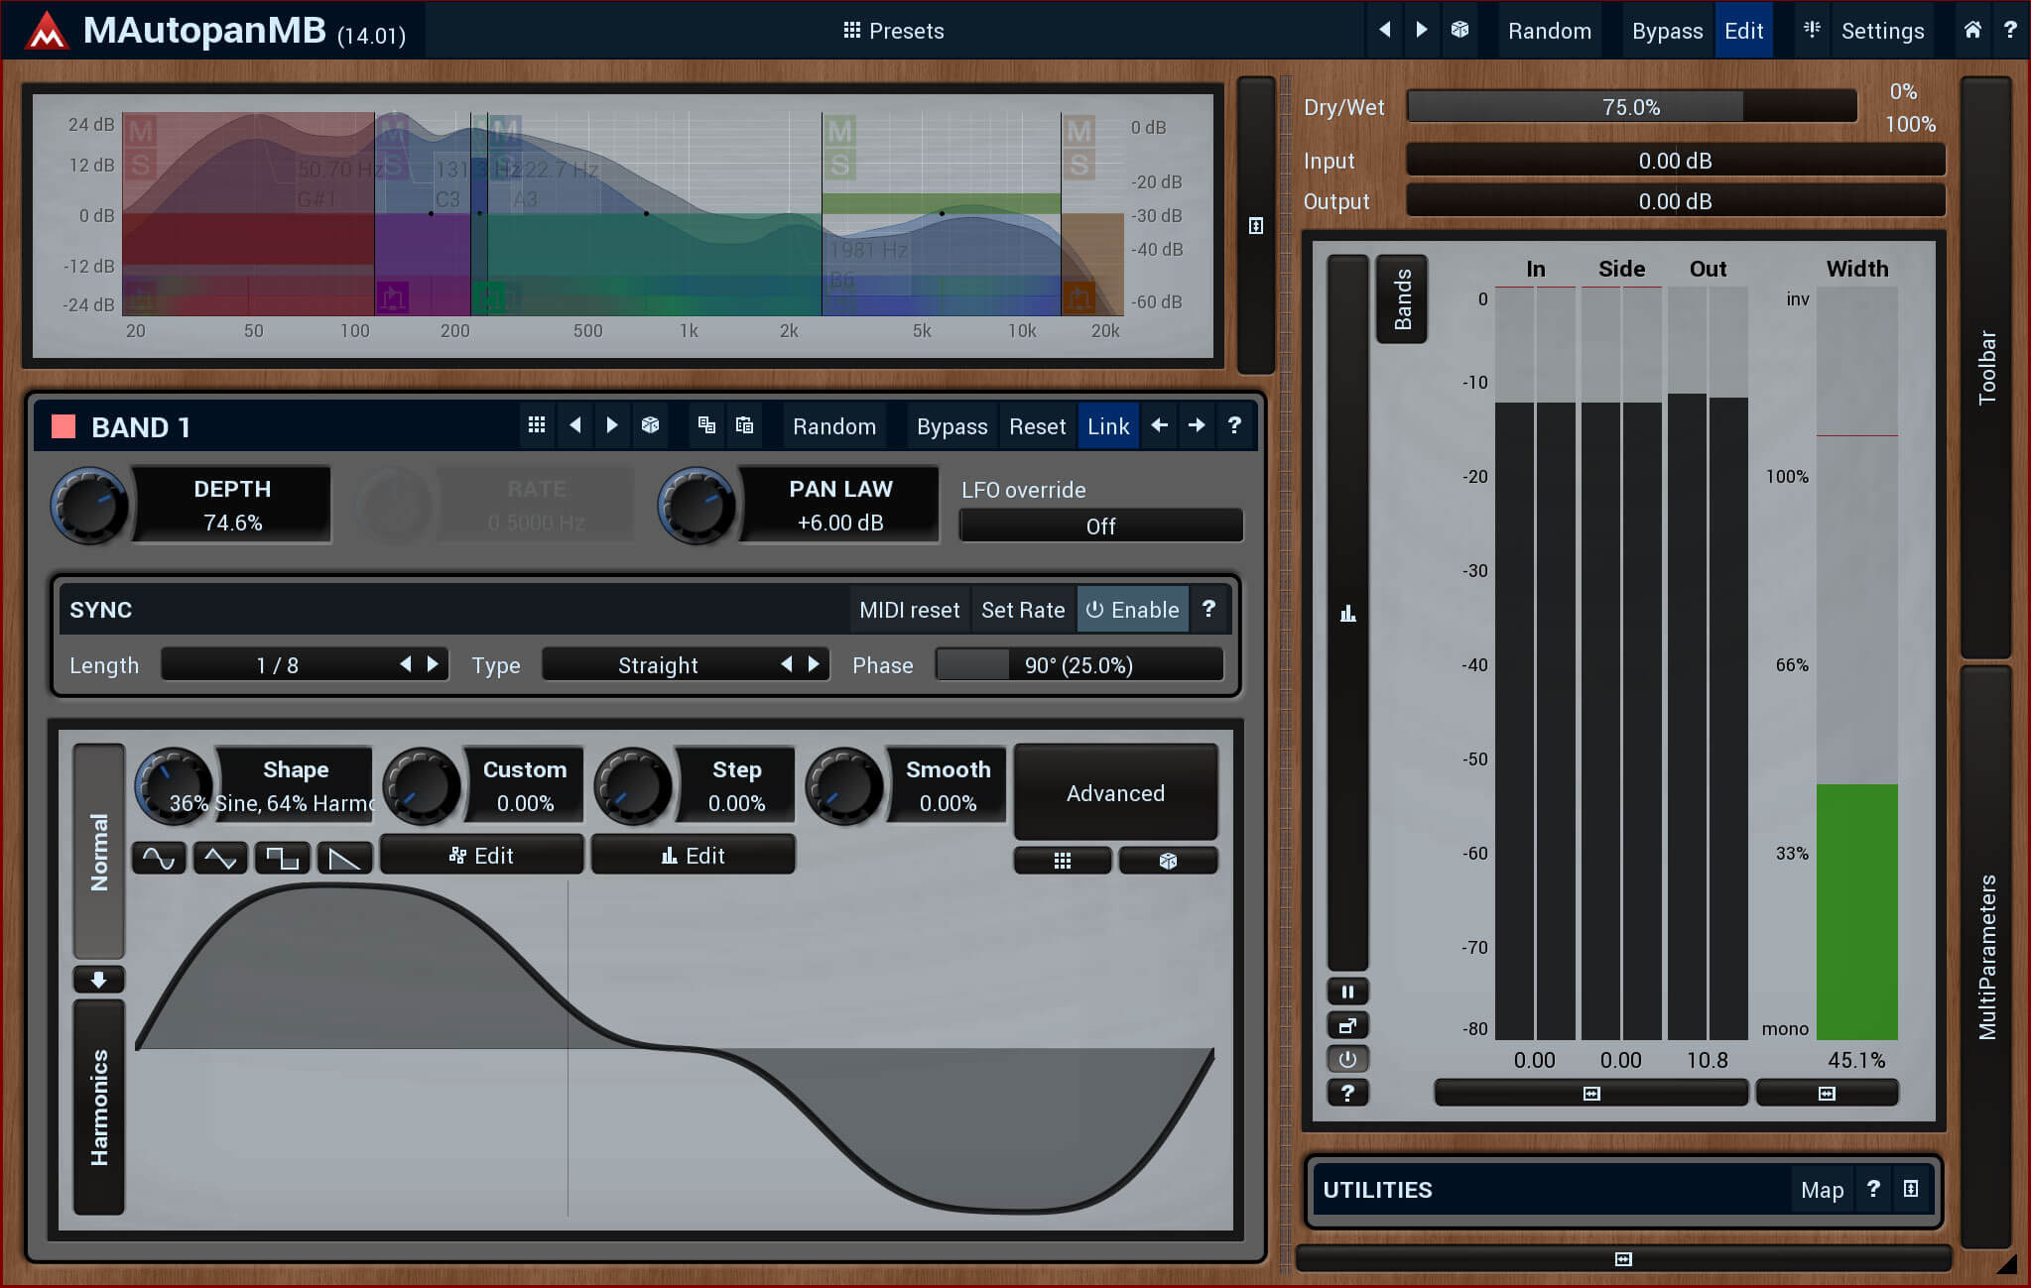
Task: Decrease Sync Length with left arrow
Action: pos(406,664)
